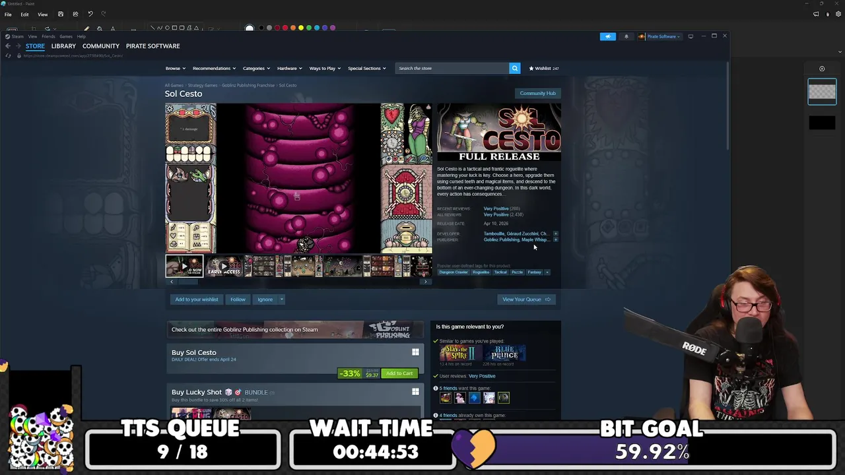Screen dimensions: 845x475
Task: Click the Steam store page scrollbar
Action: click(x=727, y=106)
